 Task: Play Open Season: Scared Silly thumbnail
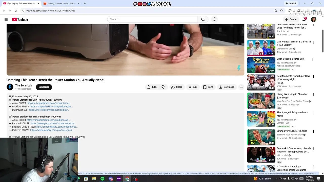point(261,65)
